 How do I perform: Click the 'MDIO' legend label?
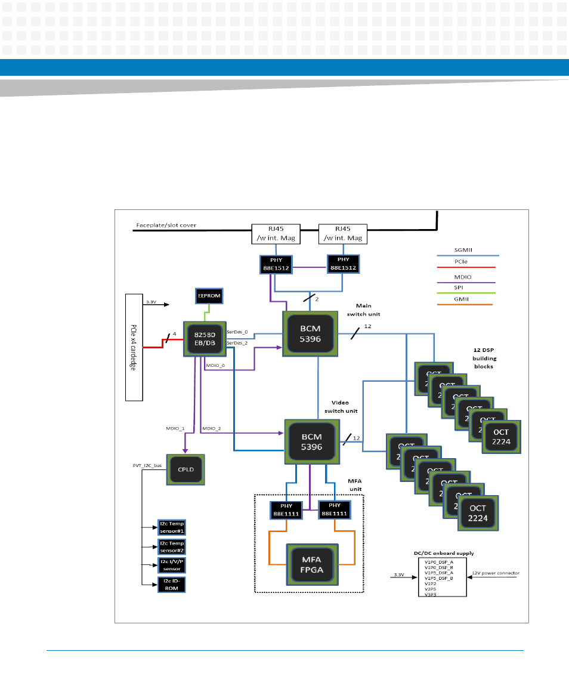[x=463, y=277]
